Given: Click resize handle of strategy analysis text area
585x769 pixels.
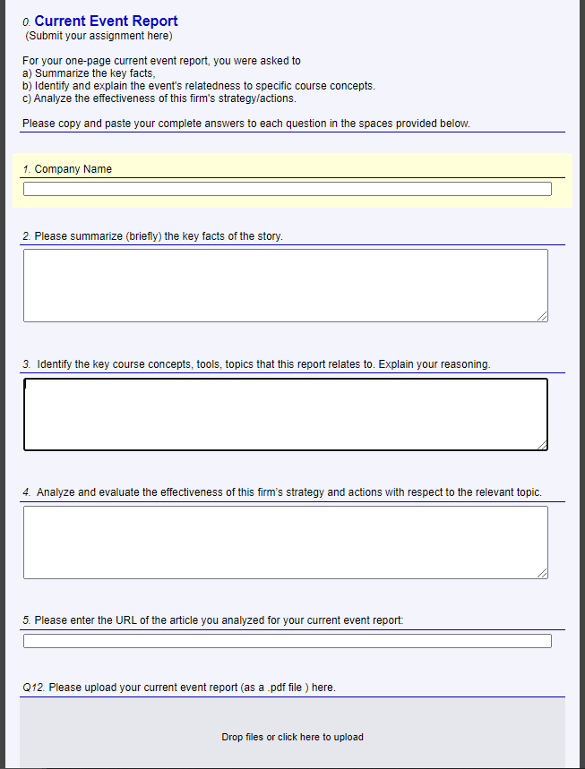Looking at the screenshot, I should pos(542,573).
